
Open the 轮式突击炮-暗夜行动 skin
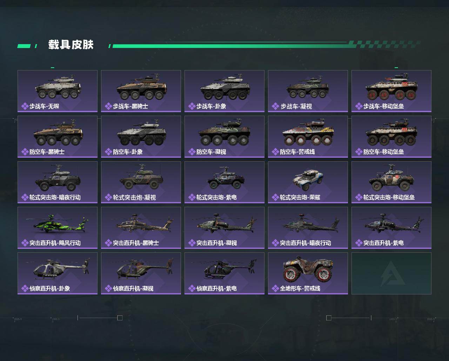click(x=58, y=182)
